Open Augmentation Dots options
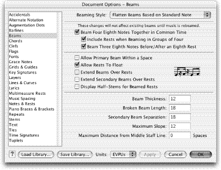This screenshot has height=170, width=221. 33,25
